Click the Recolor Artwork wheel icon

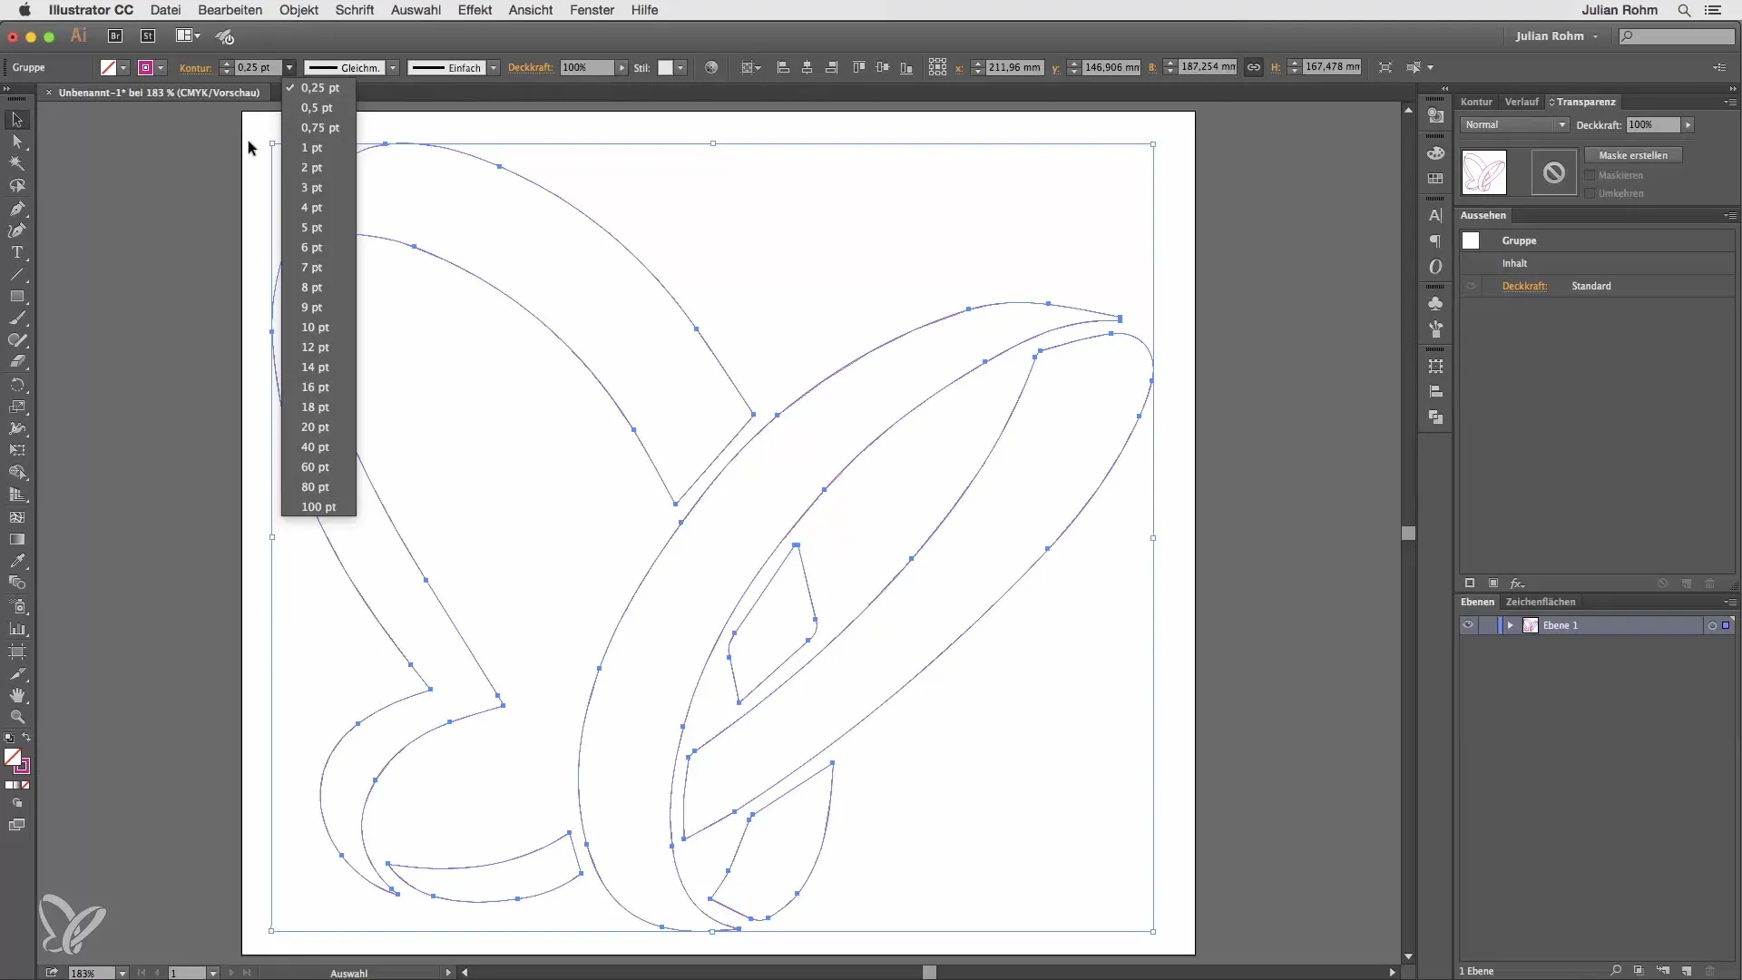tap(711, 67)
